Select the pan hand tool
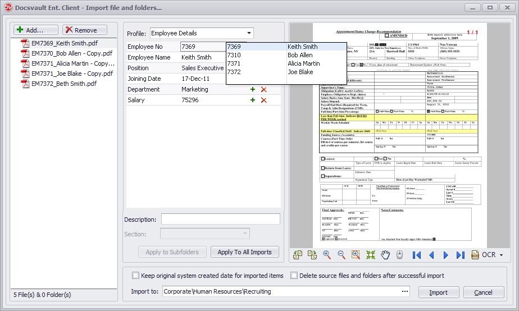Viewport: 519px width, 311px height. (385, 255)
